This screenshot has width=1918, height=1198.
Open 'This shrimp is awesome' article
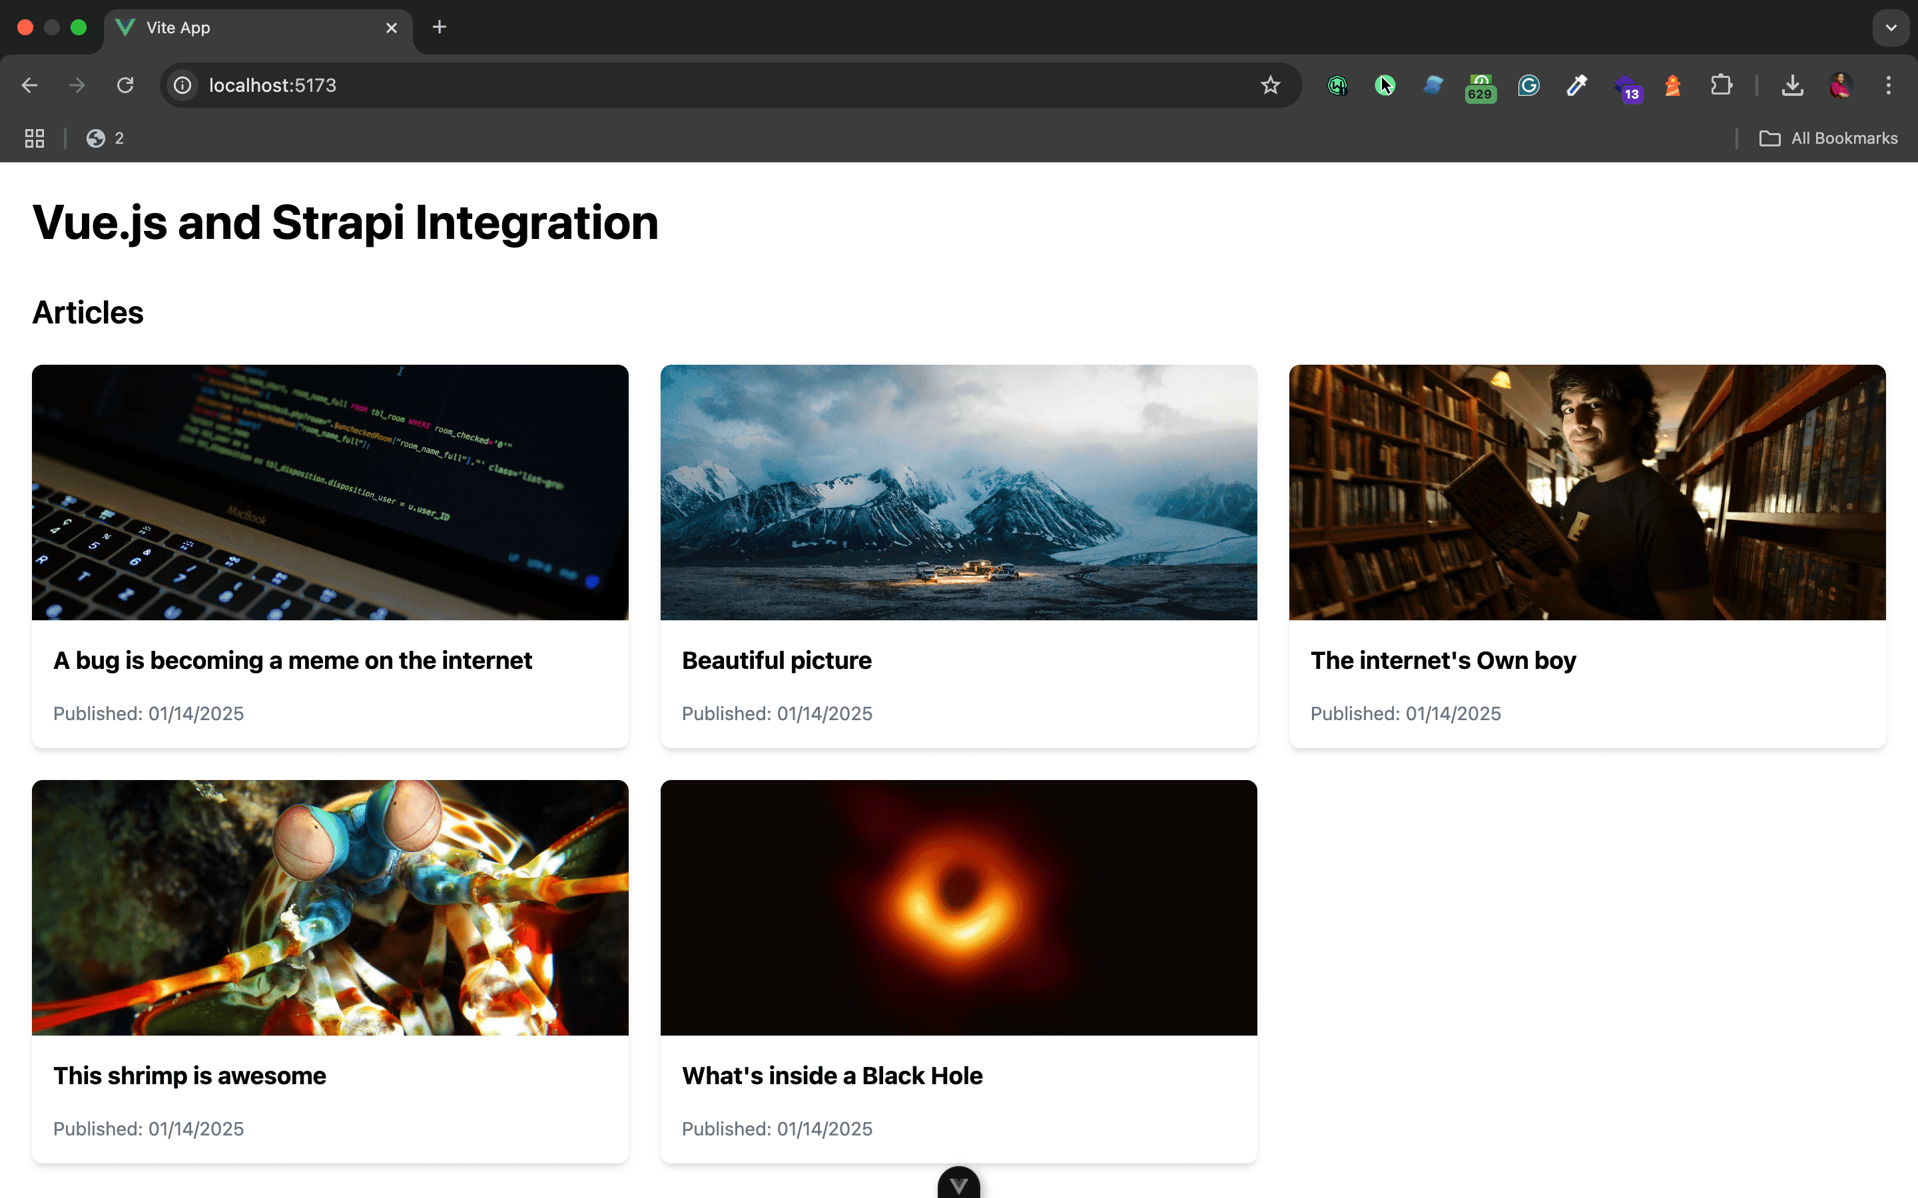[189, 1075]
